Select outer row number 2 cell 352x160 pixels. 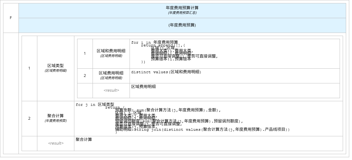[29, 118]
